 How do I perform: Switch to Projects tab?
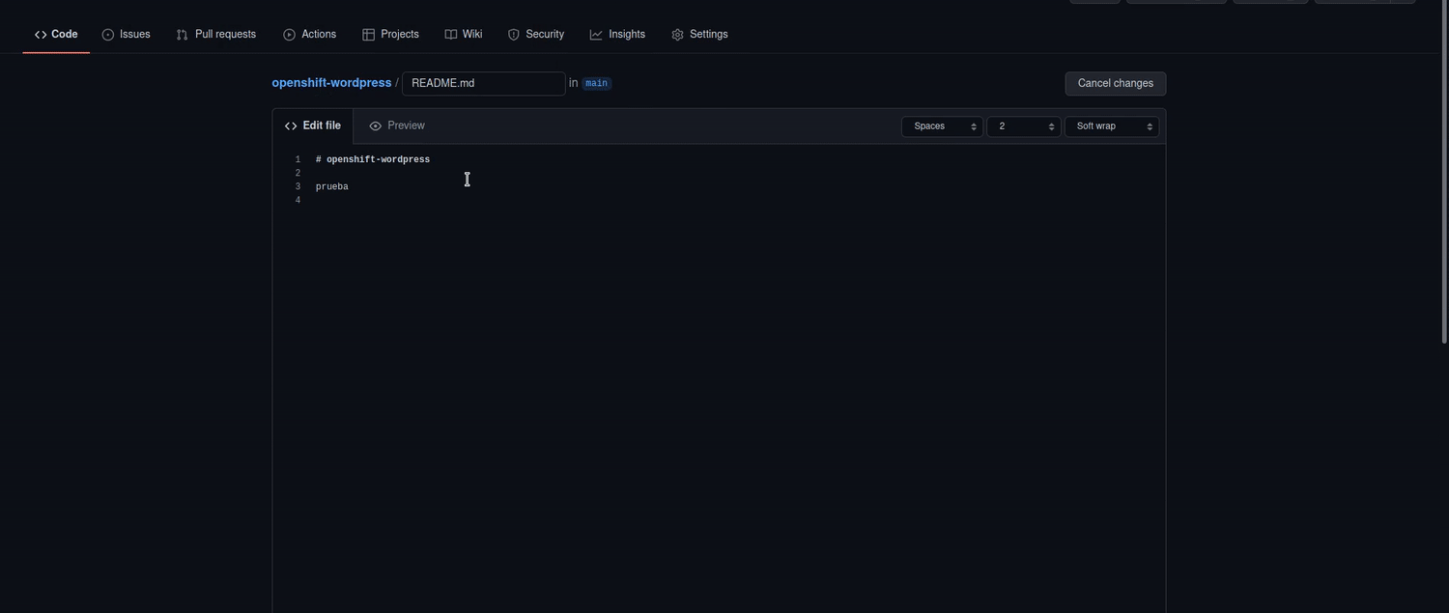coord(390,35)
